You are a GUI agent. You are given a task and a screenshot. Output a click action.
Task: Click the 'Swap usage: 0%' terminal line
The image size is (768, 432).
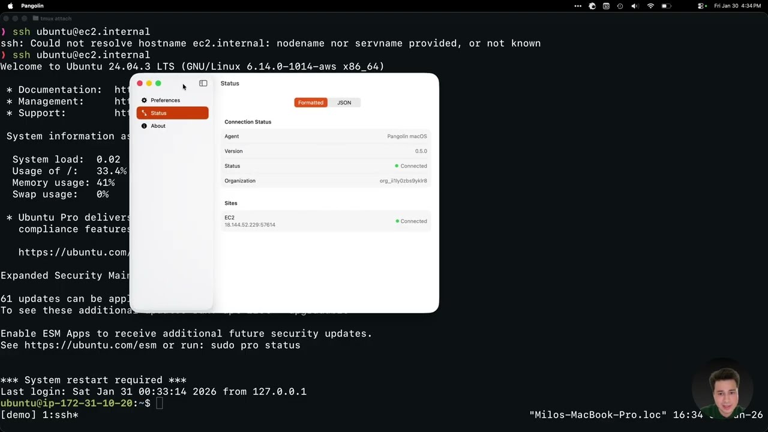pos(61,194)
